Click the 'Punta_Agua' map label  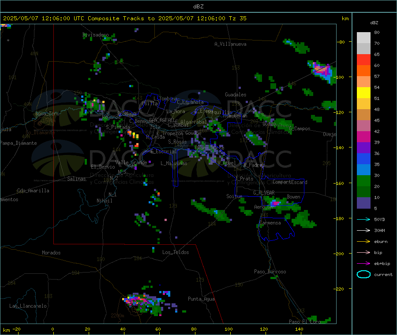point(201,299)
